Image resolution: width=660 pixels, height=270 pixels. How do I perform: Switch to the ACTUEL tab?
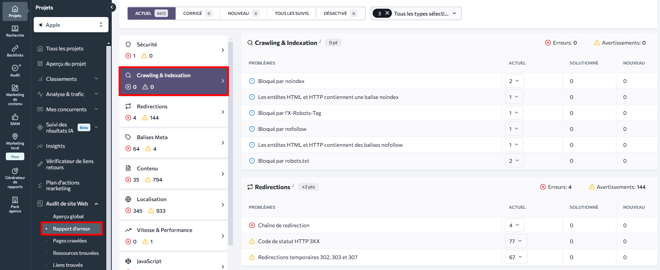tap(152, 13)
